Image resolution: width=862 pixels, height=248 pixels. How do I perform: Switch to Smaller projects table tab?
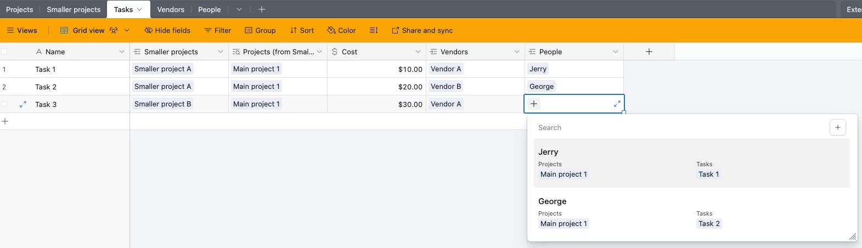click(74, 9)
